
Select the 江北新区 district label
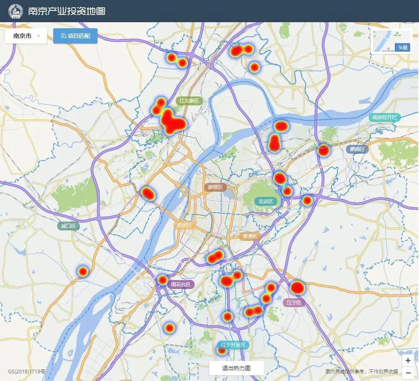point(189,101)
